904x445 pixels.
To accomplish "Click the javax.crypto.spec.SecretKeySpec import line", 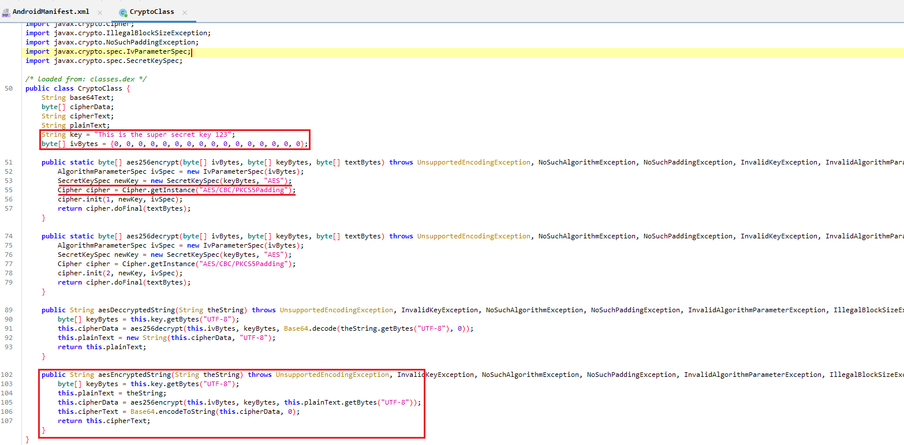I will pos(104,61).
